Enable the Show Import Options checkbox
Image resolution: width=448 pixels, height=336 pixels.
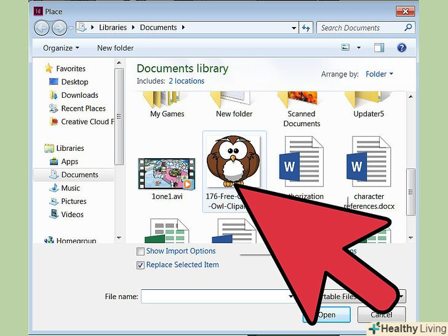tap(141, 251)
